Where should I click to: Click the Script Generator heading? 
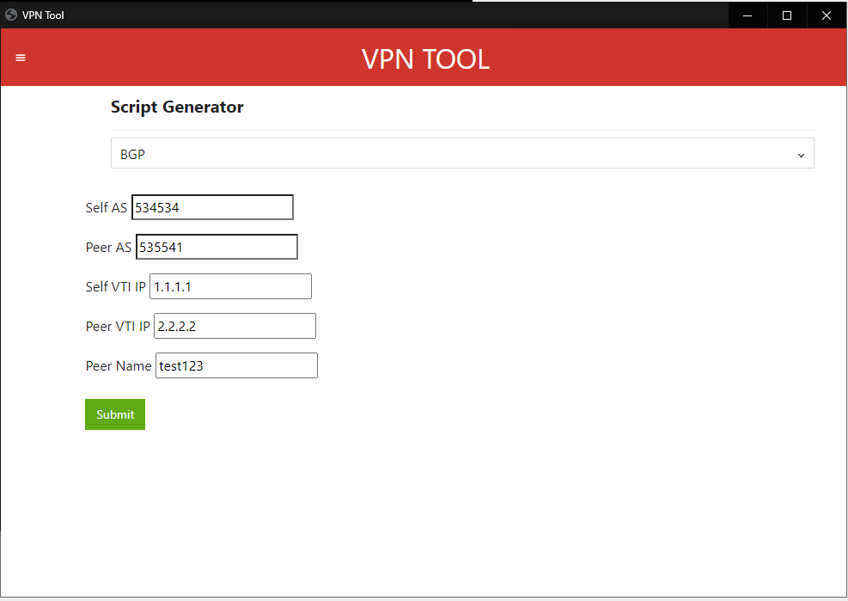click(177, 107)
